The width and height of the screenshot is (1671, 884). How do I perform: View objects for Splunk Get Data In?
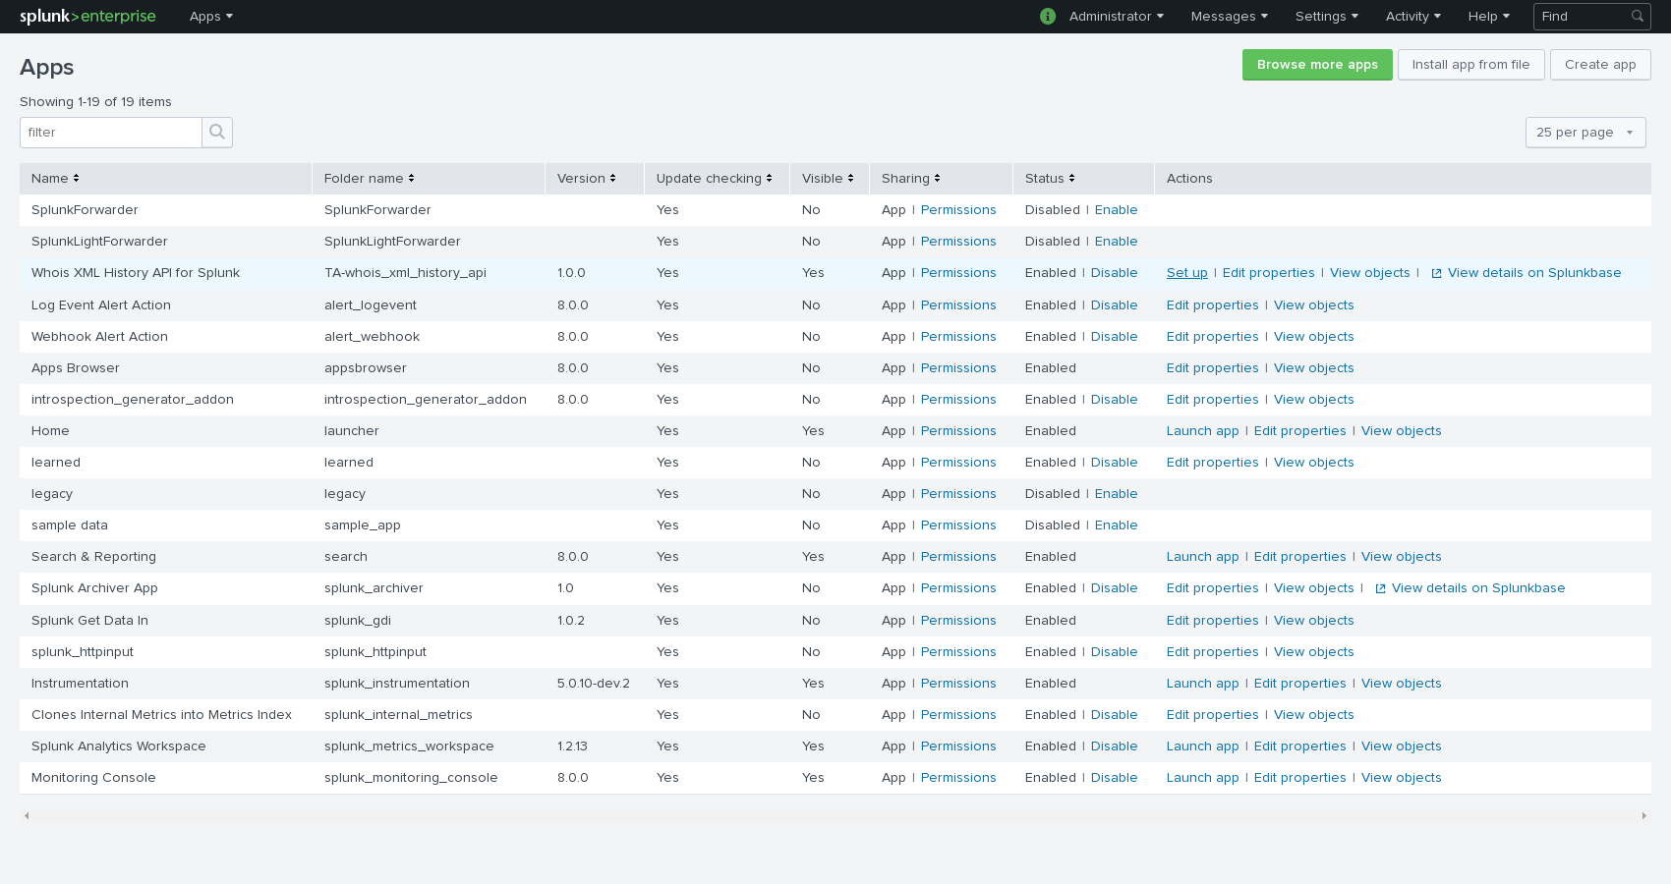(1313, 621)
